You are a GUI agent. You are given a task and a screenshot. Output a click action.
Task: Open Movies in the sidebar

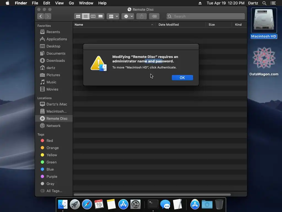tap(54, 89)
